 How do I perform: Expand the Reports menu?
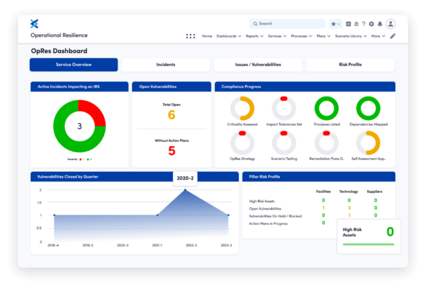coord(255,36)
